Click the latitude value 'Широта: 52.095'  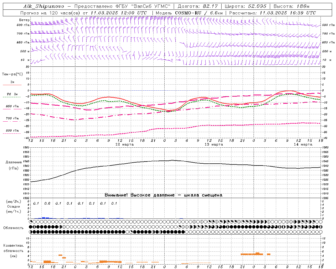[x=246, y=6]
